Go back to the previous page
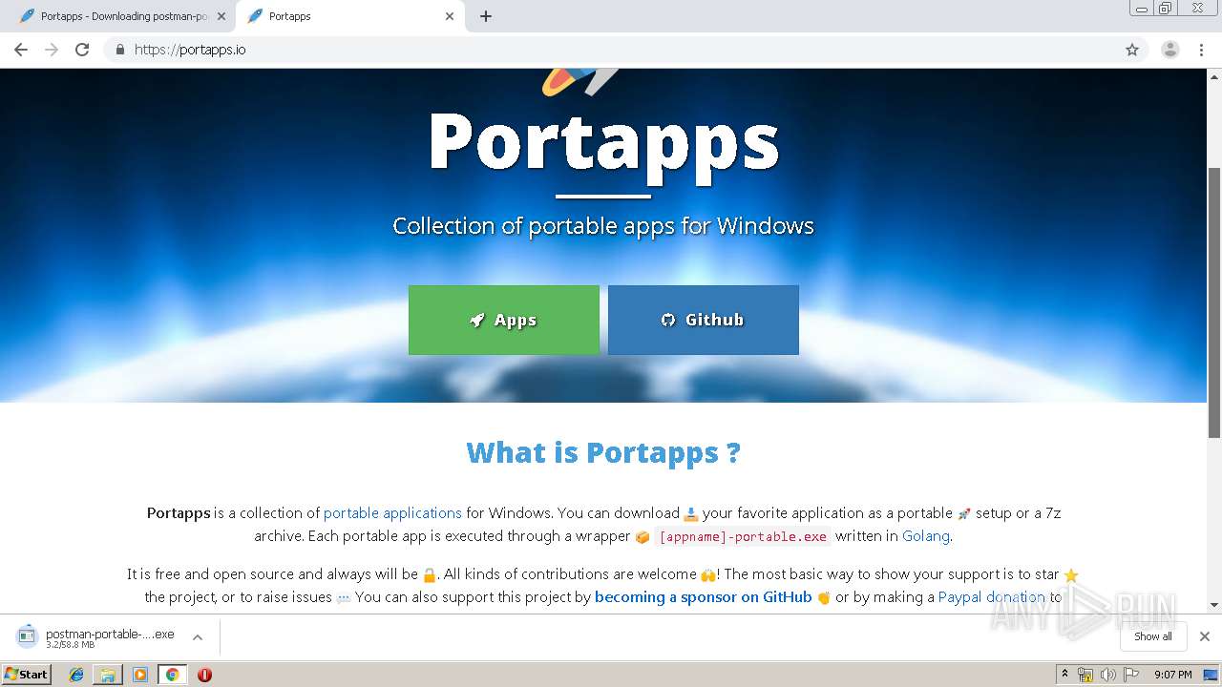 pos(21,50)
